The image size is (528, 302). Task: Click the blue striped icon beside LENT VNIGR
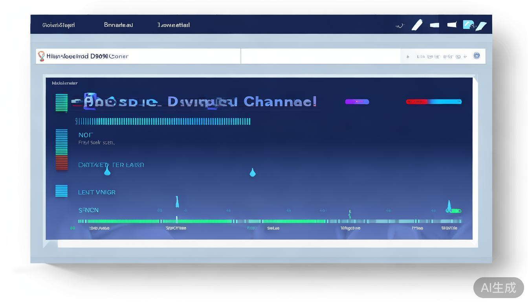tap(61, 191)
